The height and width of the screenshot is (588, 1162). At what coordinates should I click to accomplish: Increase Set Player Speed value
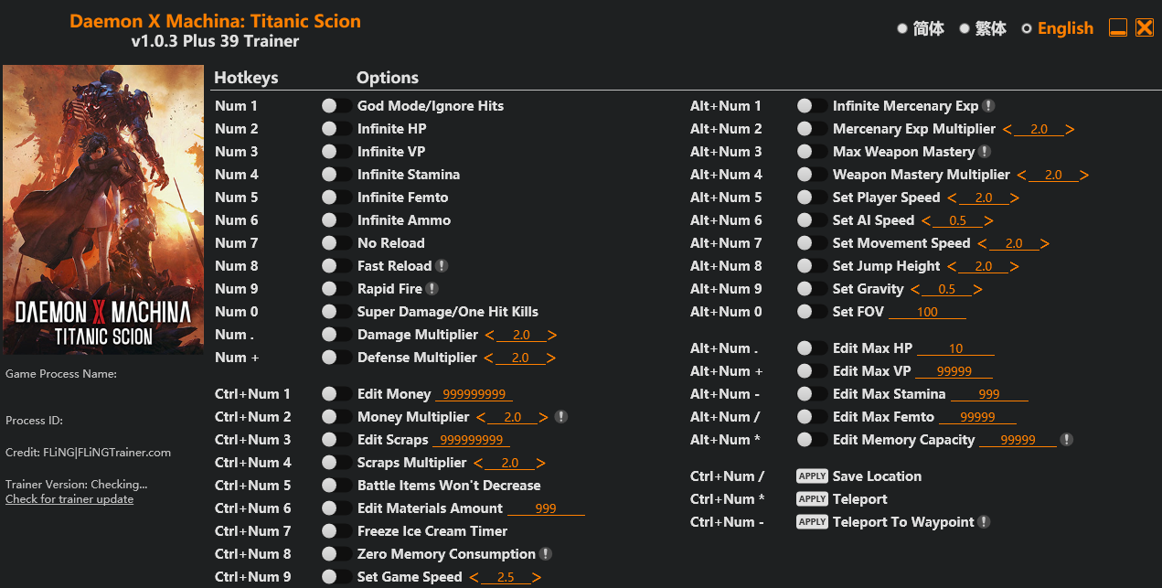[x=1015, y=198]
